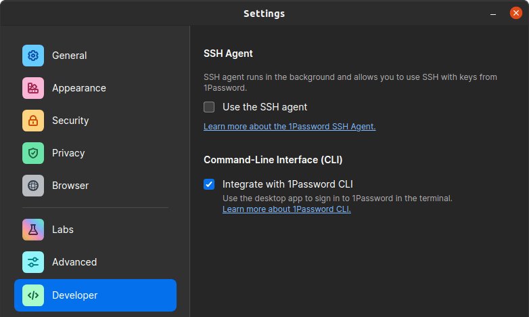Screen dimensions: 529x317
Task: Follow the Learn more about 1Password CLI link
Action: point(287,209)
